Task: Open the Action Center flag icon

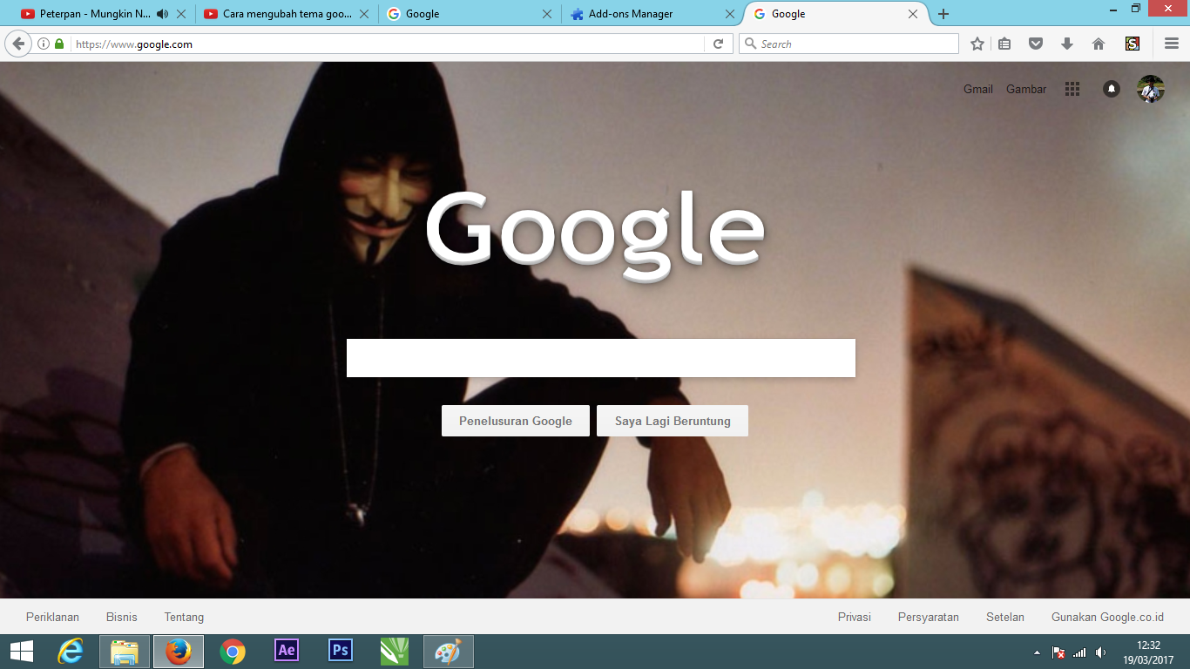Action: (x=1058, y=652)
